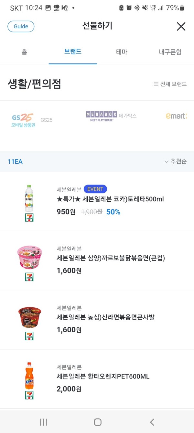194x433 pixels.
Task: Select the 환타오렌지PET600ML bottle image
Action: (29, 376)
